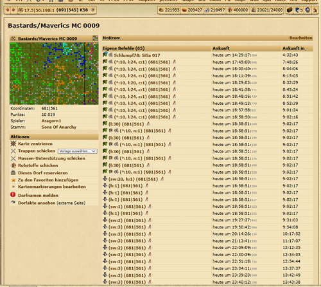Open the (sw:2) command arriving 22:09:09
The width and height of the screenshot is (321, 287).
(x=127, y=248)
